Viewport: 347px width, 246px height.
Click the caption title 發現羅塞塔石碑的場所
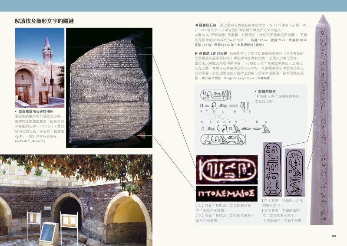click(36, 112)
